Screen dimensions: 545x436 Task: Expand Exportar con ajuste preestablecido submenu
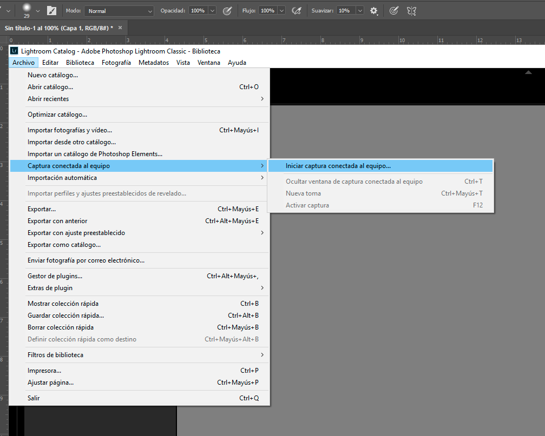140,233
